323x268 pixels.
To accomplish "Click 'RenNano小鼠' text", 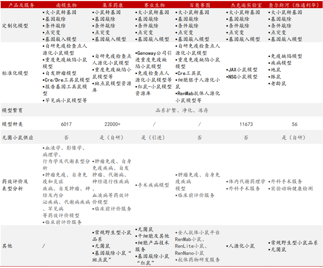I will point(189,253).
